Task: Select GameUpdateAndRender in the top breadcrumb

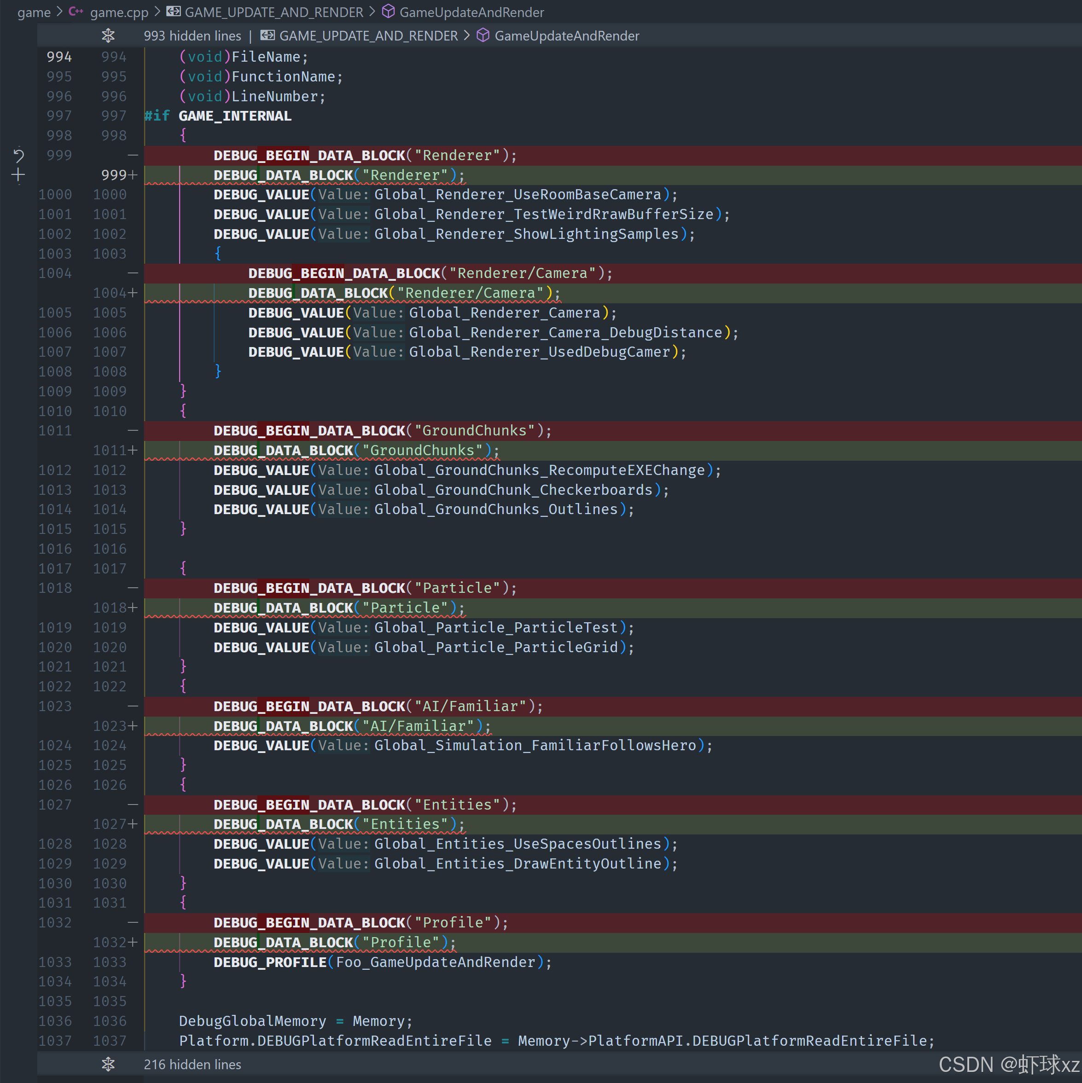Action: pyautogui.click(x=471, y=12)
